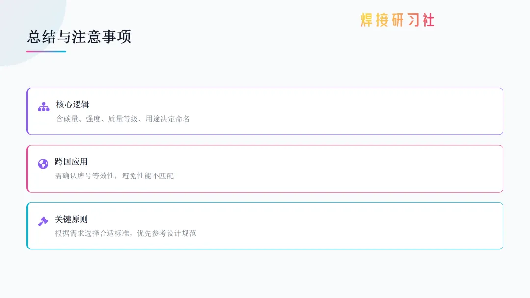Select the 核心逻辑 card heading
530x298 pixels.
[73, 104]
